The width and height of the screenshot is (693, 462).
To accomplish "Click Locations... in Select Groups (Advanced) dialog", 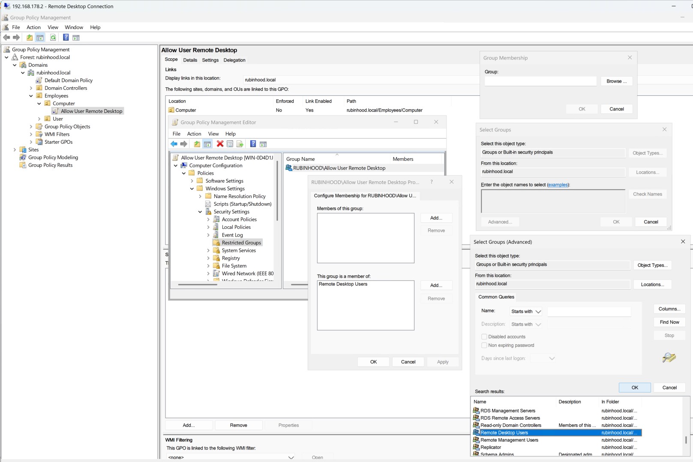I will (652, 284).
